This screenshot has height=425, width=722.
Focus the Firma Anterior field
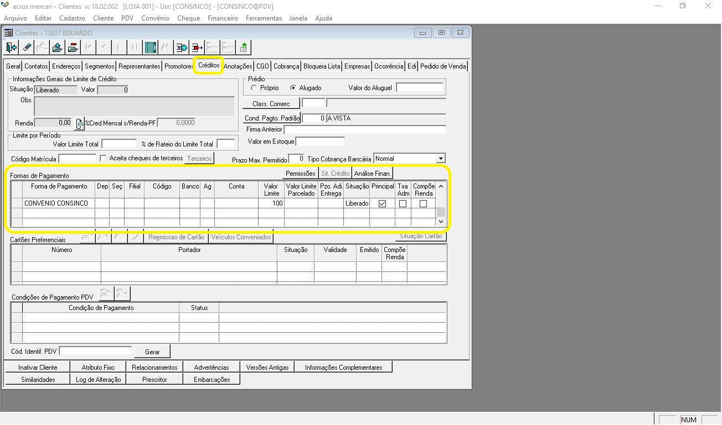[x=364, y=129]
